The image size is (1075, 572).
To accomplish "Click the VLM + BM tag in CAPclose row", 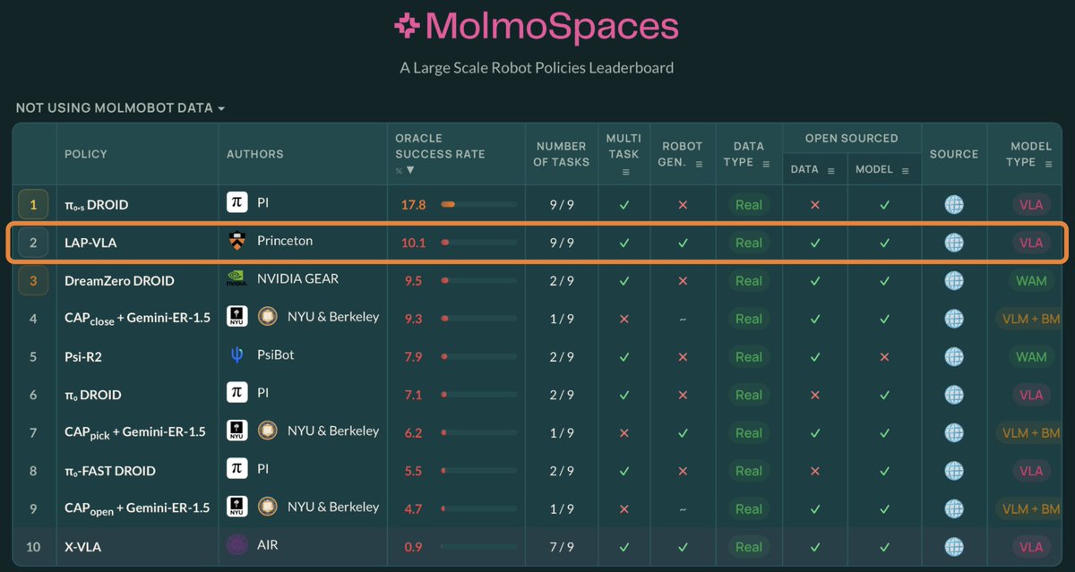I will (1031, 319).
